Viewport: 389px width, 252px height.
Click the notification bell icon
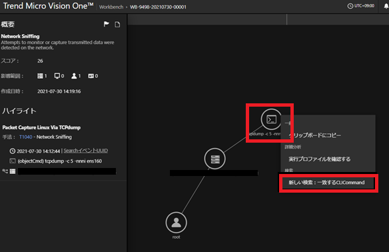tap(386, 6)
